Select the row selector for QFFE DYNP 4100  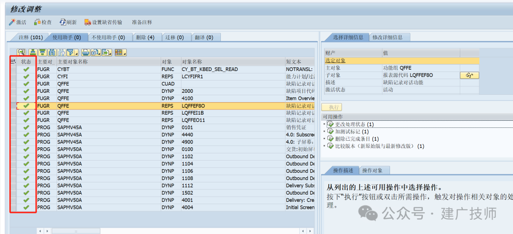pos(13,98)
